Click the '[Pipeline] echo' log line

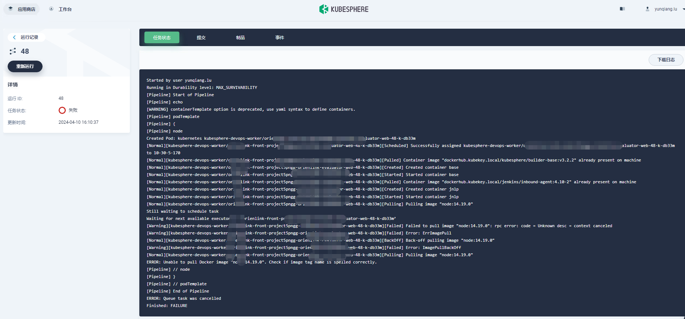click(164, 102)
